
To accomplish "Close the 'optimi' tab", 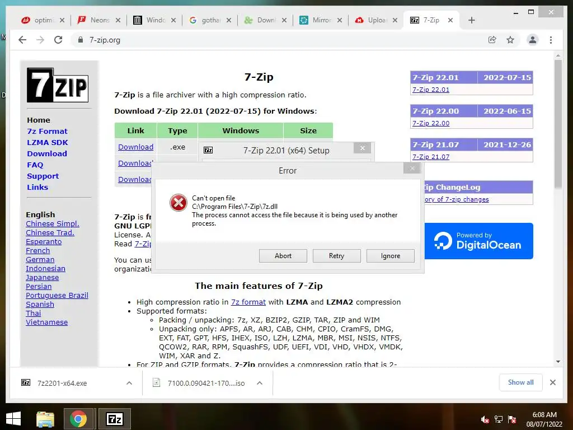I will pos(62,20).
